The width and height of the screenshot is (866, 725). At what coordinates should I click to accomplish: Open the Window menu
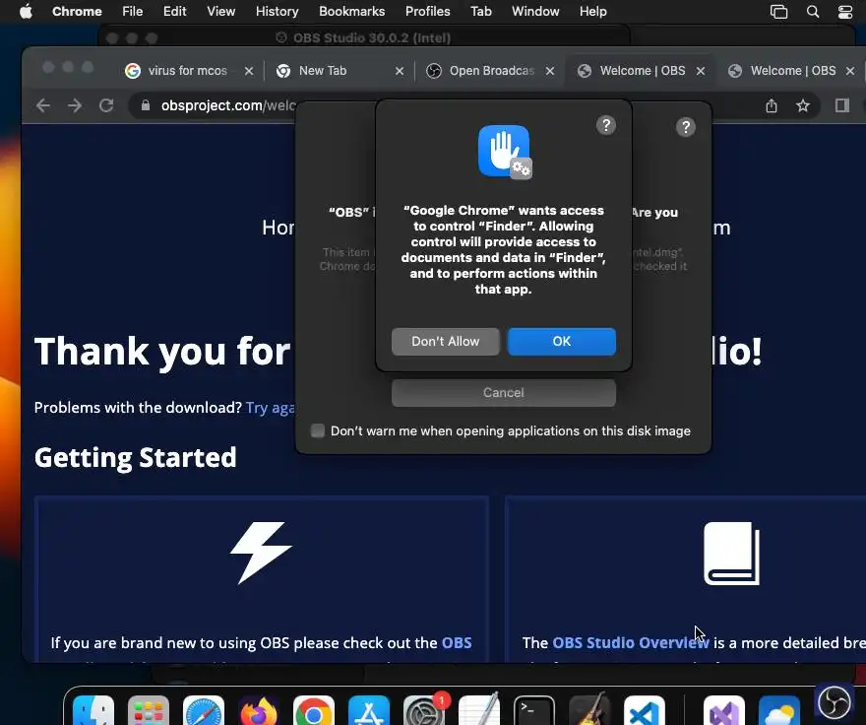(535, 11)
